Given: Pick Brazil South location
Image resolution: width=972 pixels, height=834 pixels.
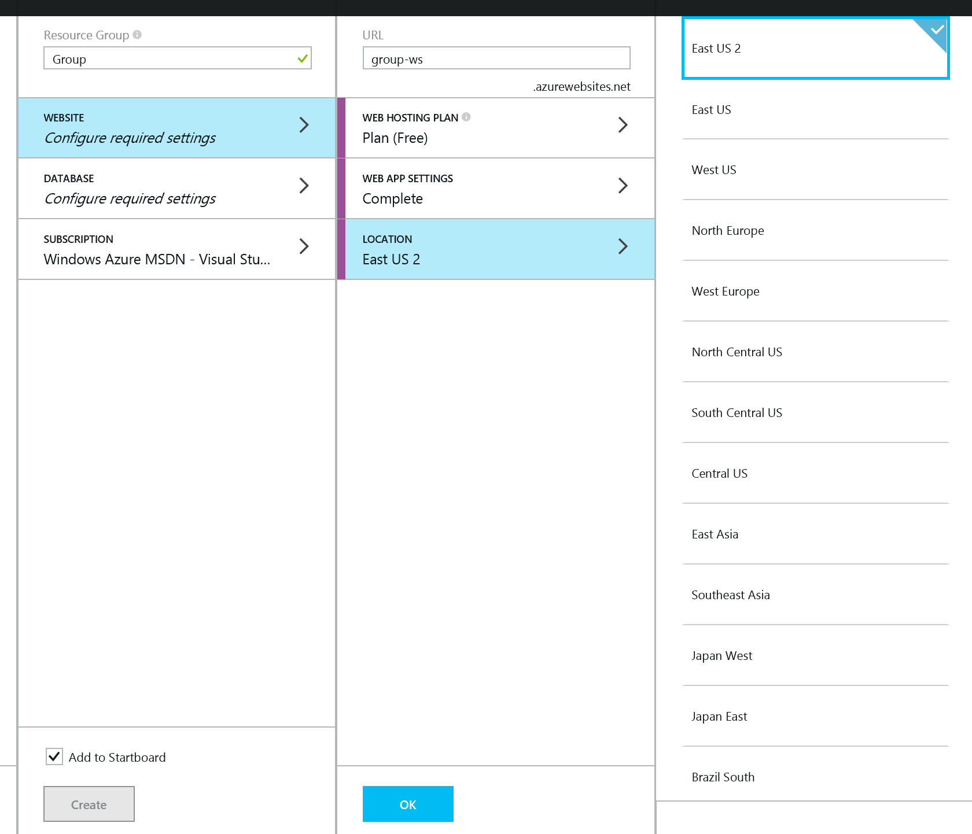Looking at the screenshot, I should point(816,774).
